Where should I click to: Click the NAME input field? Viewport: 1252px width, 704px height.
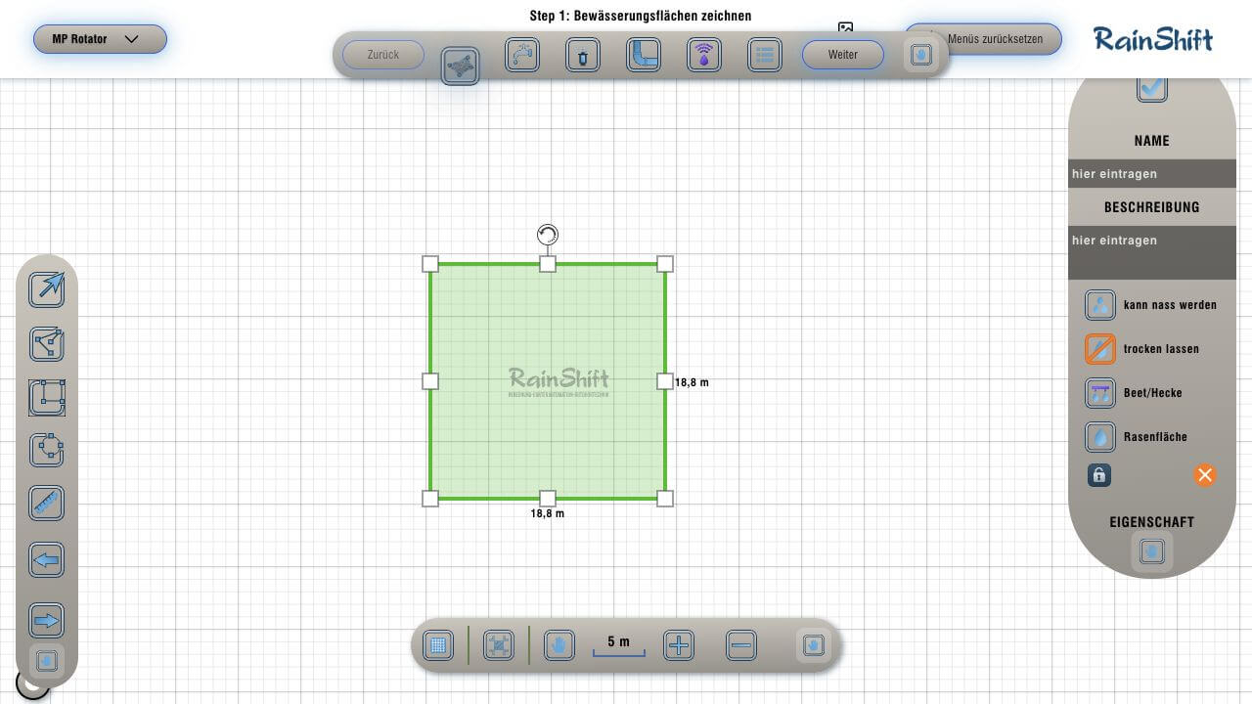tap(1152, 174)
